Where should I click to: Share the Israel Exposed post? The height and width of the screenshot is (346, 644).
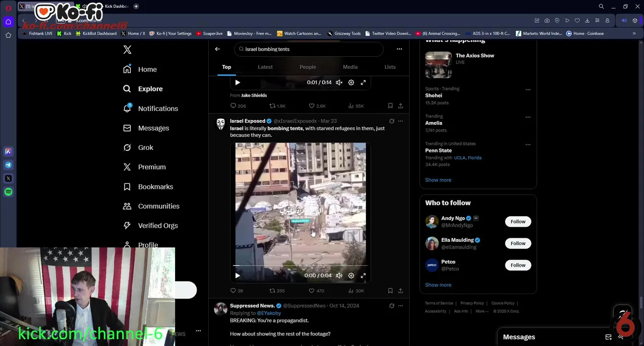click(401, 291)
